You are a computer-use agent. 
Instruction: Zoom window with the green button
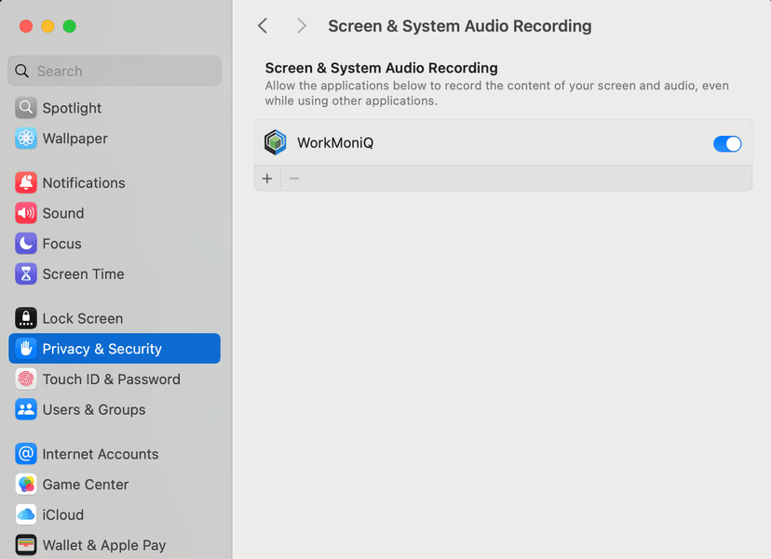tap(69, 26)
